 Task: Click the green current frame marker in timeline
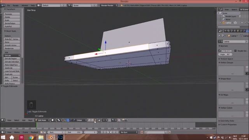[x=36, y=125]
